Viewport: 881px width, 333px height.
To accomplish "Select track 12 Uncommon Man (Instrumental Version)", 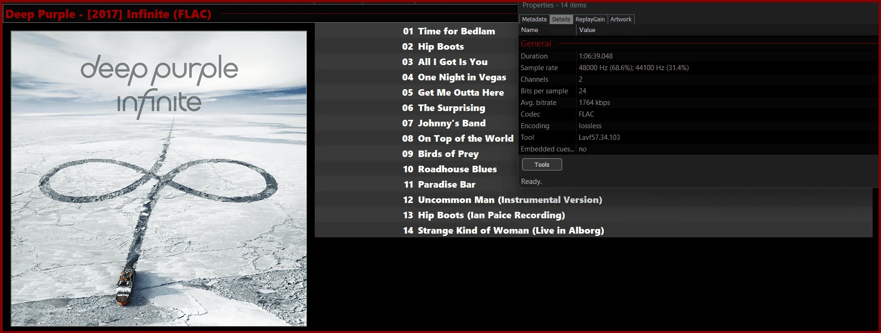I will pyautogui.click(x=503, y=200).
